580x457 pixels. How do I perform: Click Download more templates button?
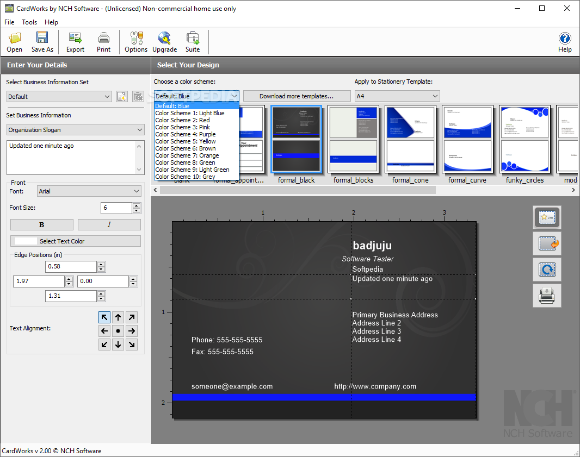[x=297, y=96]
